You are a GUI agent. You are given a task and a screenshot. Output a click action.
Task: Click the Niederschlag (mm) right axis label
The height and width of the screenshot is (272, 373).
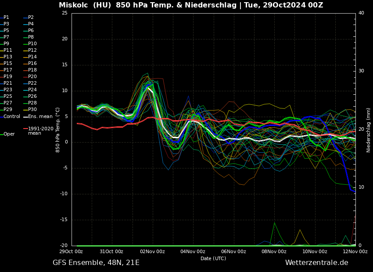tap(369, 130)
